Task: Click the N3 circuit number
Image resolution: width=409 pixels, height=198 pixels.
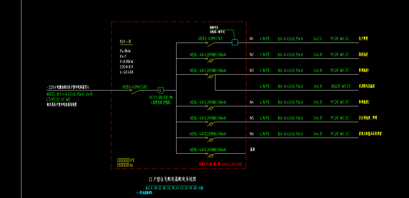Action: click(252, 70)
